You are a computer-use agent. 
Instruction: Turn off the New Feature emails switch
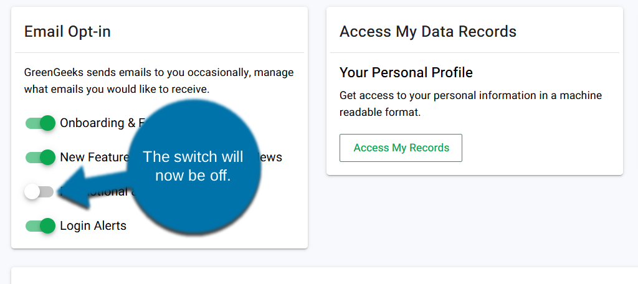pos(40,157)
